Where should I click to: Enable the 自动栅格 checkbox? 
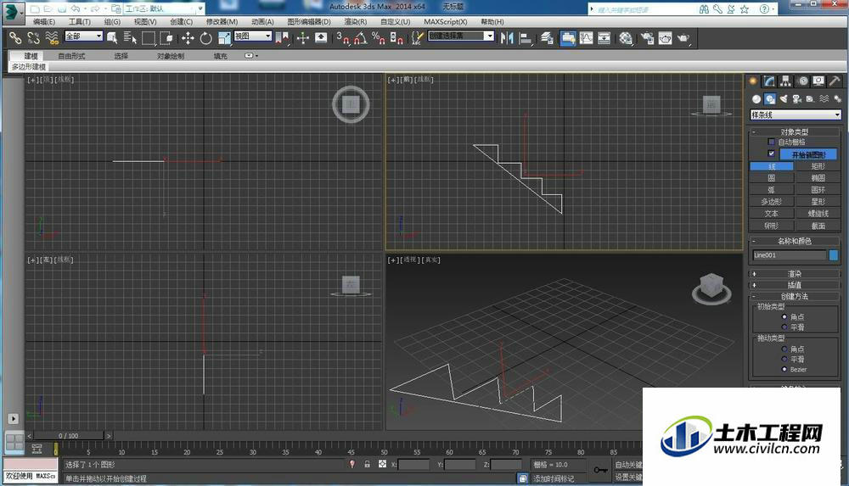(771, 142)
